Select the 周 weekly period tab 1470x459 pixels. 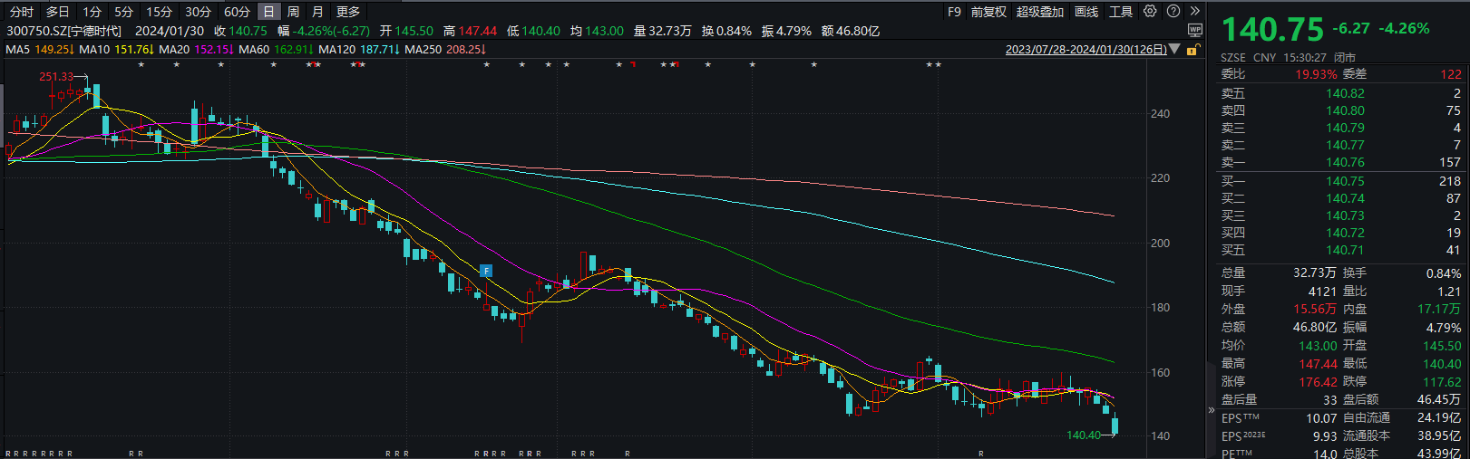coord(293,12)
